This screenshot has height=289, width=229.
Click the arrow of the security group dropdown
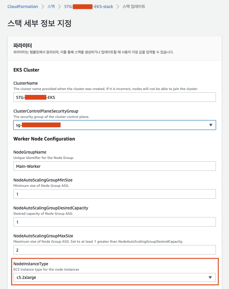(x=211, y=125)
